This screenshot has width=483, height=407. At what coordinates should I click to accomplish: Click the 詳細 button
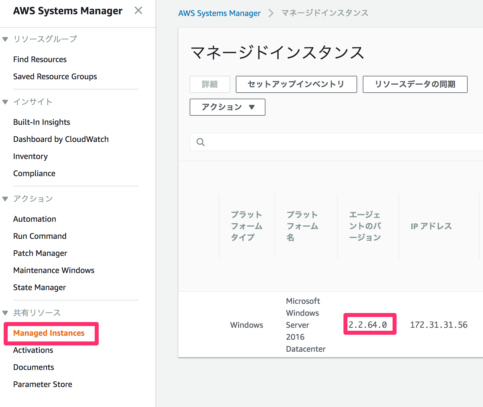(210, 84)
